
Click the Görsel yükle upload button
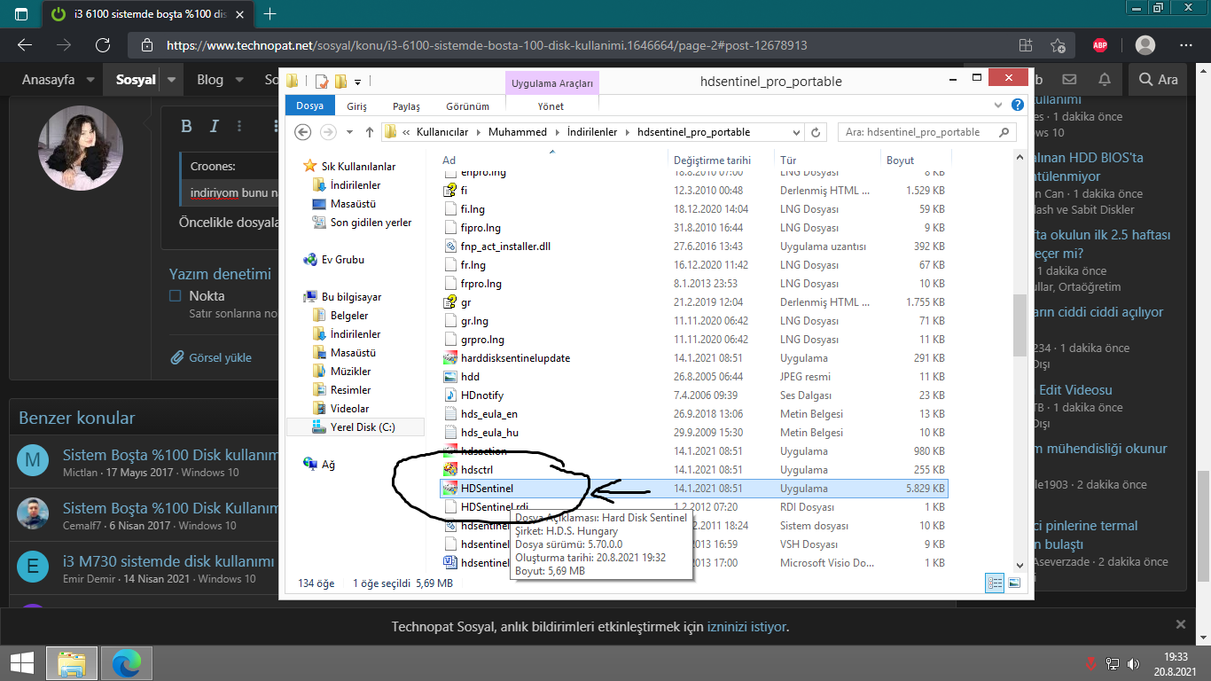pos(212,358)
